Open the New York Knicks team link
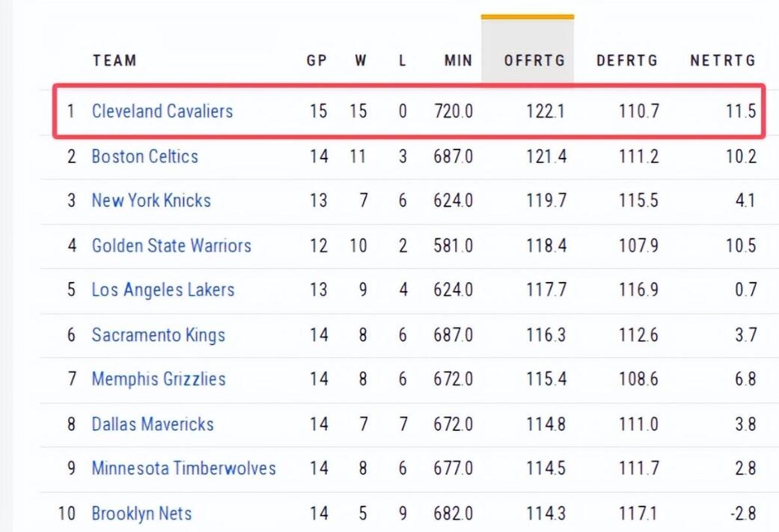Screen dimensions: 779x532 coord(151,201)
